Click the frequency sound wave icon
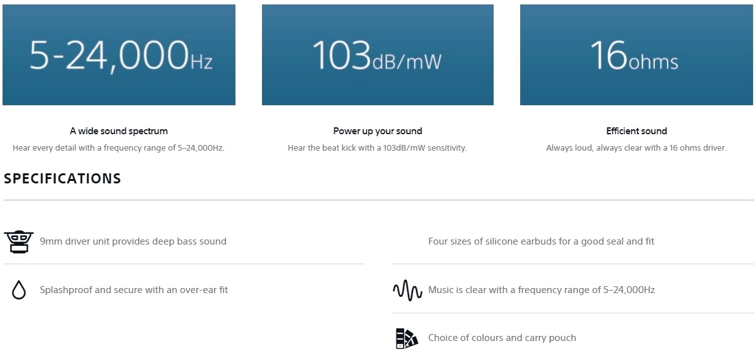 pyautogui.click(x=407, y=291)
